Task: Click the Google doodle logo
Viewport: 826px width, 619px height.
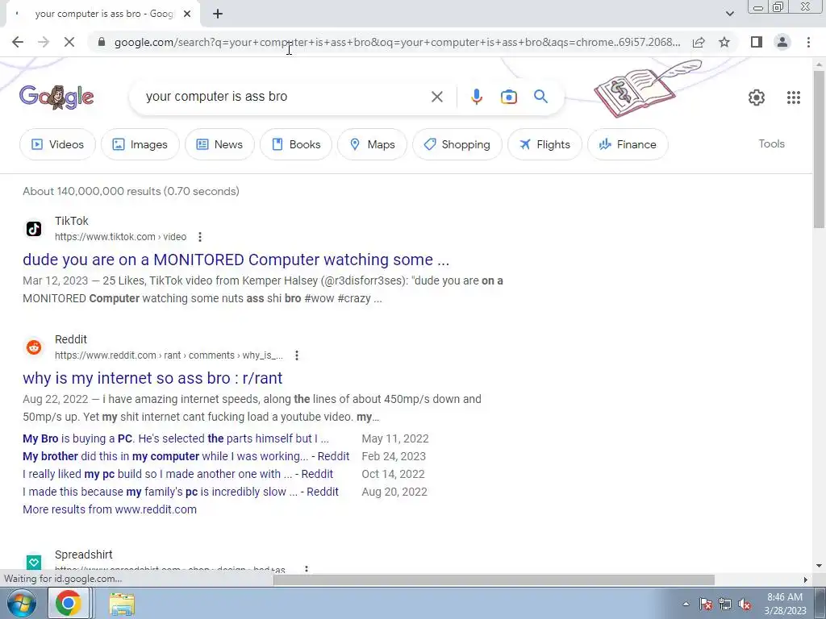Action: pos(56,97)
